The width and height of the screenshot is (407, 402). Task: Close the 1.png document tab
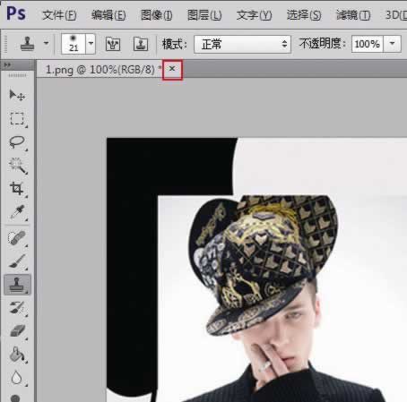172,69
